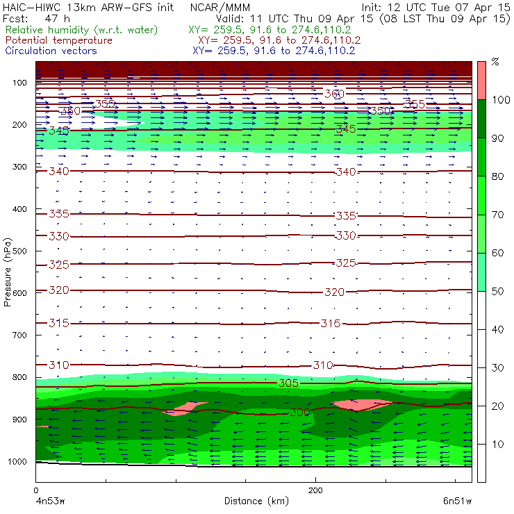Click the white 40-50% colorbar segment
The width and height of the screenshot is (514, 514).
[481, 310]
